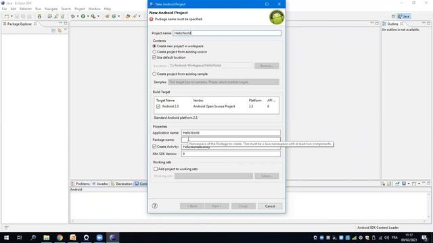
Task: Select Create new project in workspace
Action: click(x=154, y=46)
